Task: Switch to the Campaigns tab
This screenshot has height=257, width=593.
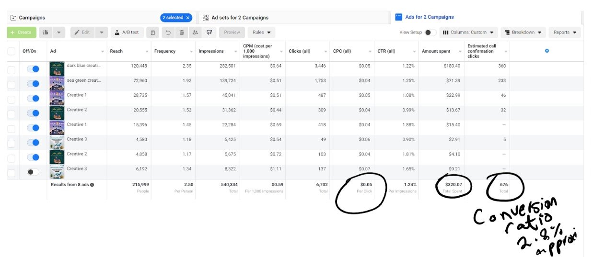Action: [x=32, y=18]
